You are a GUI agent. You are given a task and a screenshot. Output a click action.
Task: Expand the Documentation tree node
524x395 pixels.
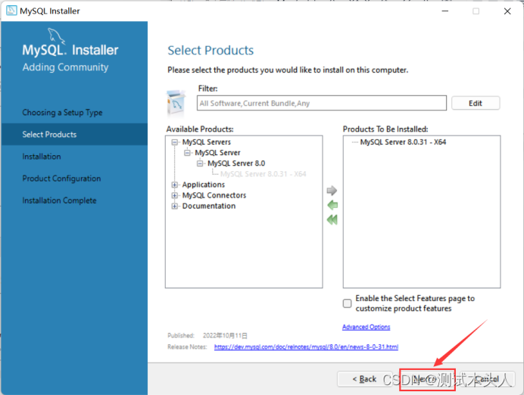[x=174, y=206]
